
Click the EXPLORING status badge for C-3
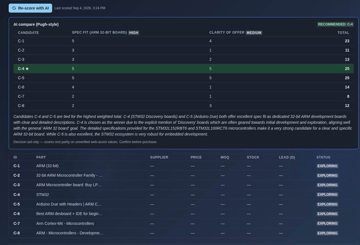pos(327,185)
